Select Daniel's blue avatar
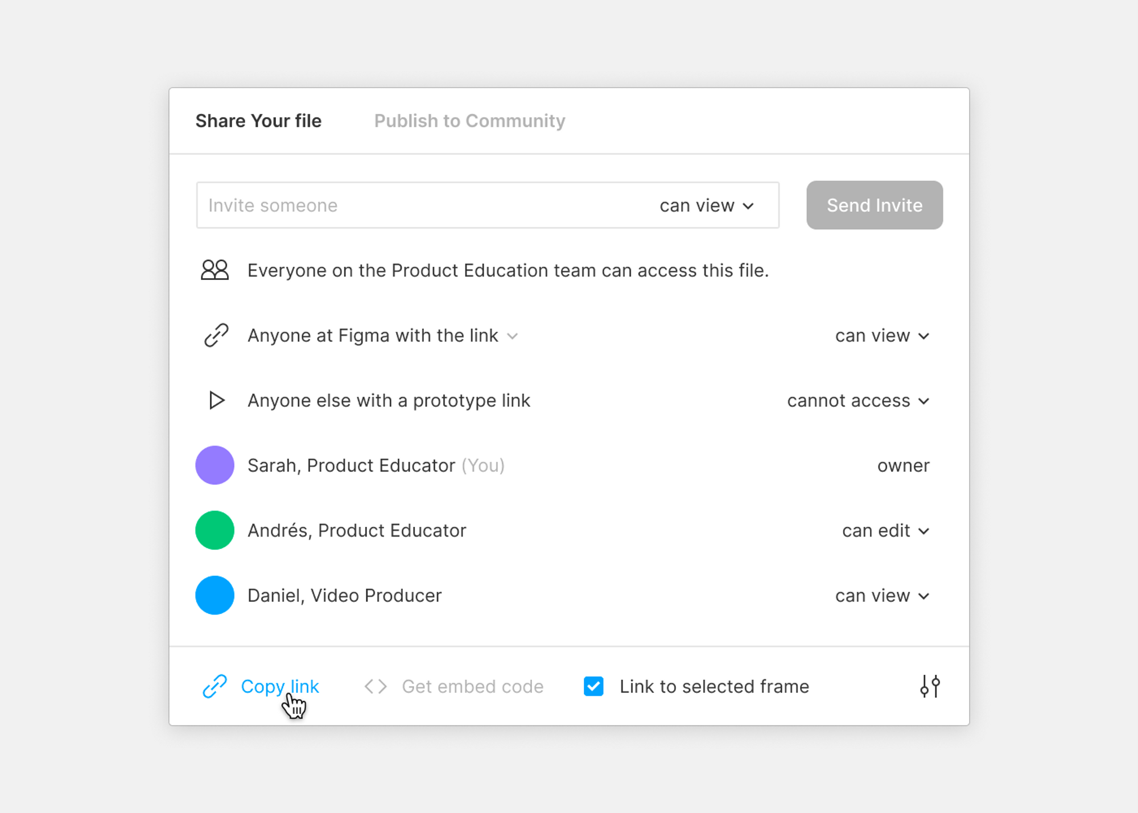The height and width of the screenshot is (813, 1138). pos(215,595)
